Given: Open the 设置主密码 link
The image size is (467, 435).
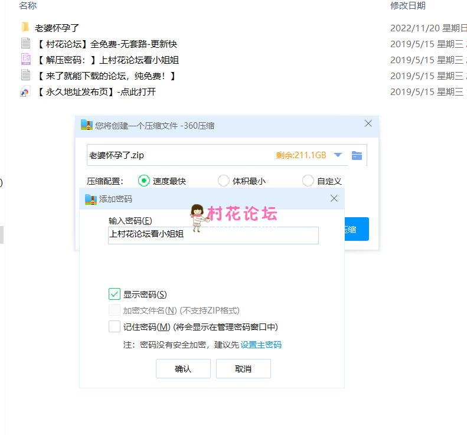Looking at the screenshot, I should tap(260, 345).
